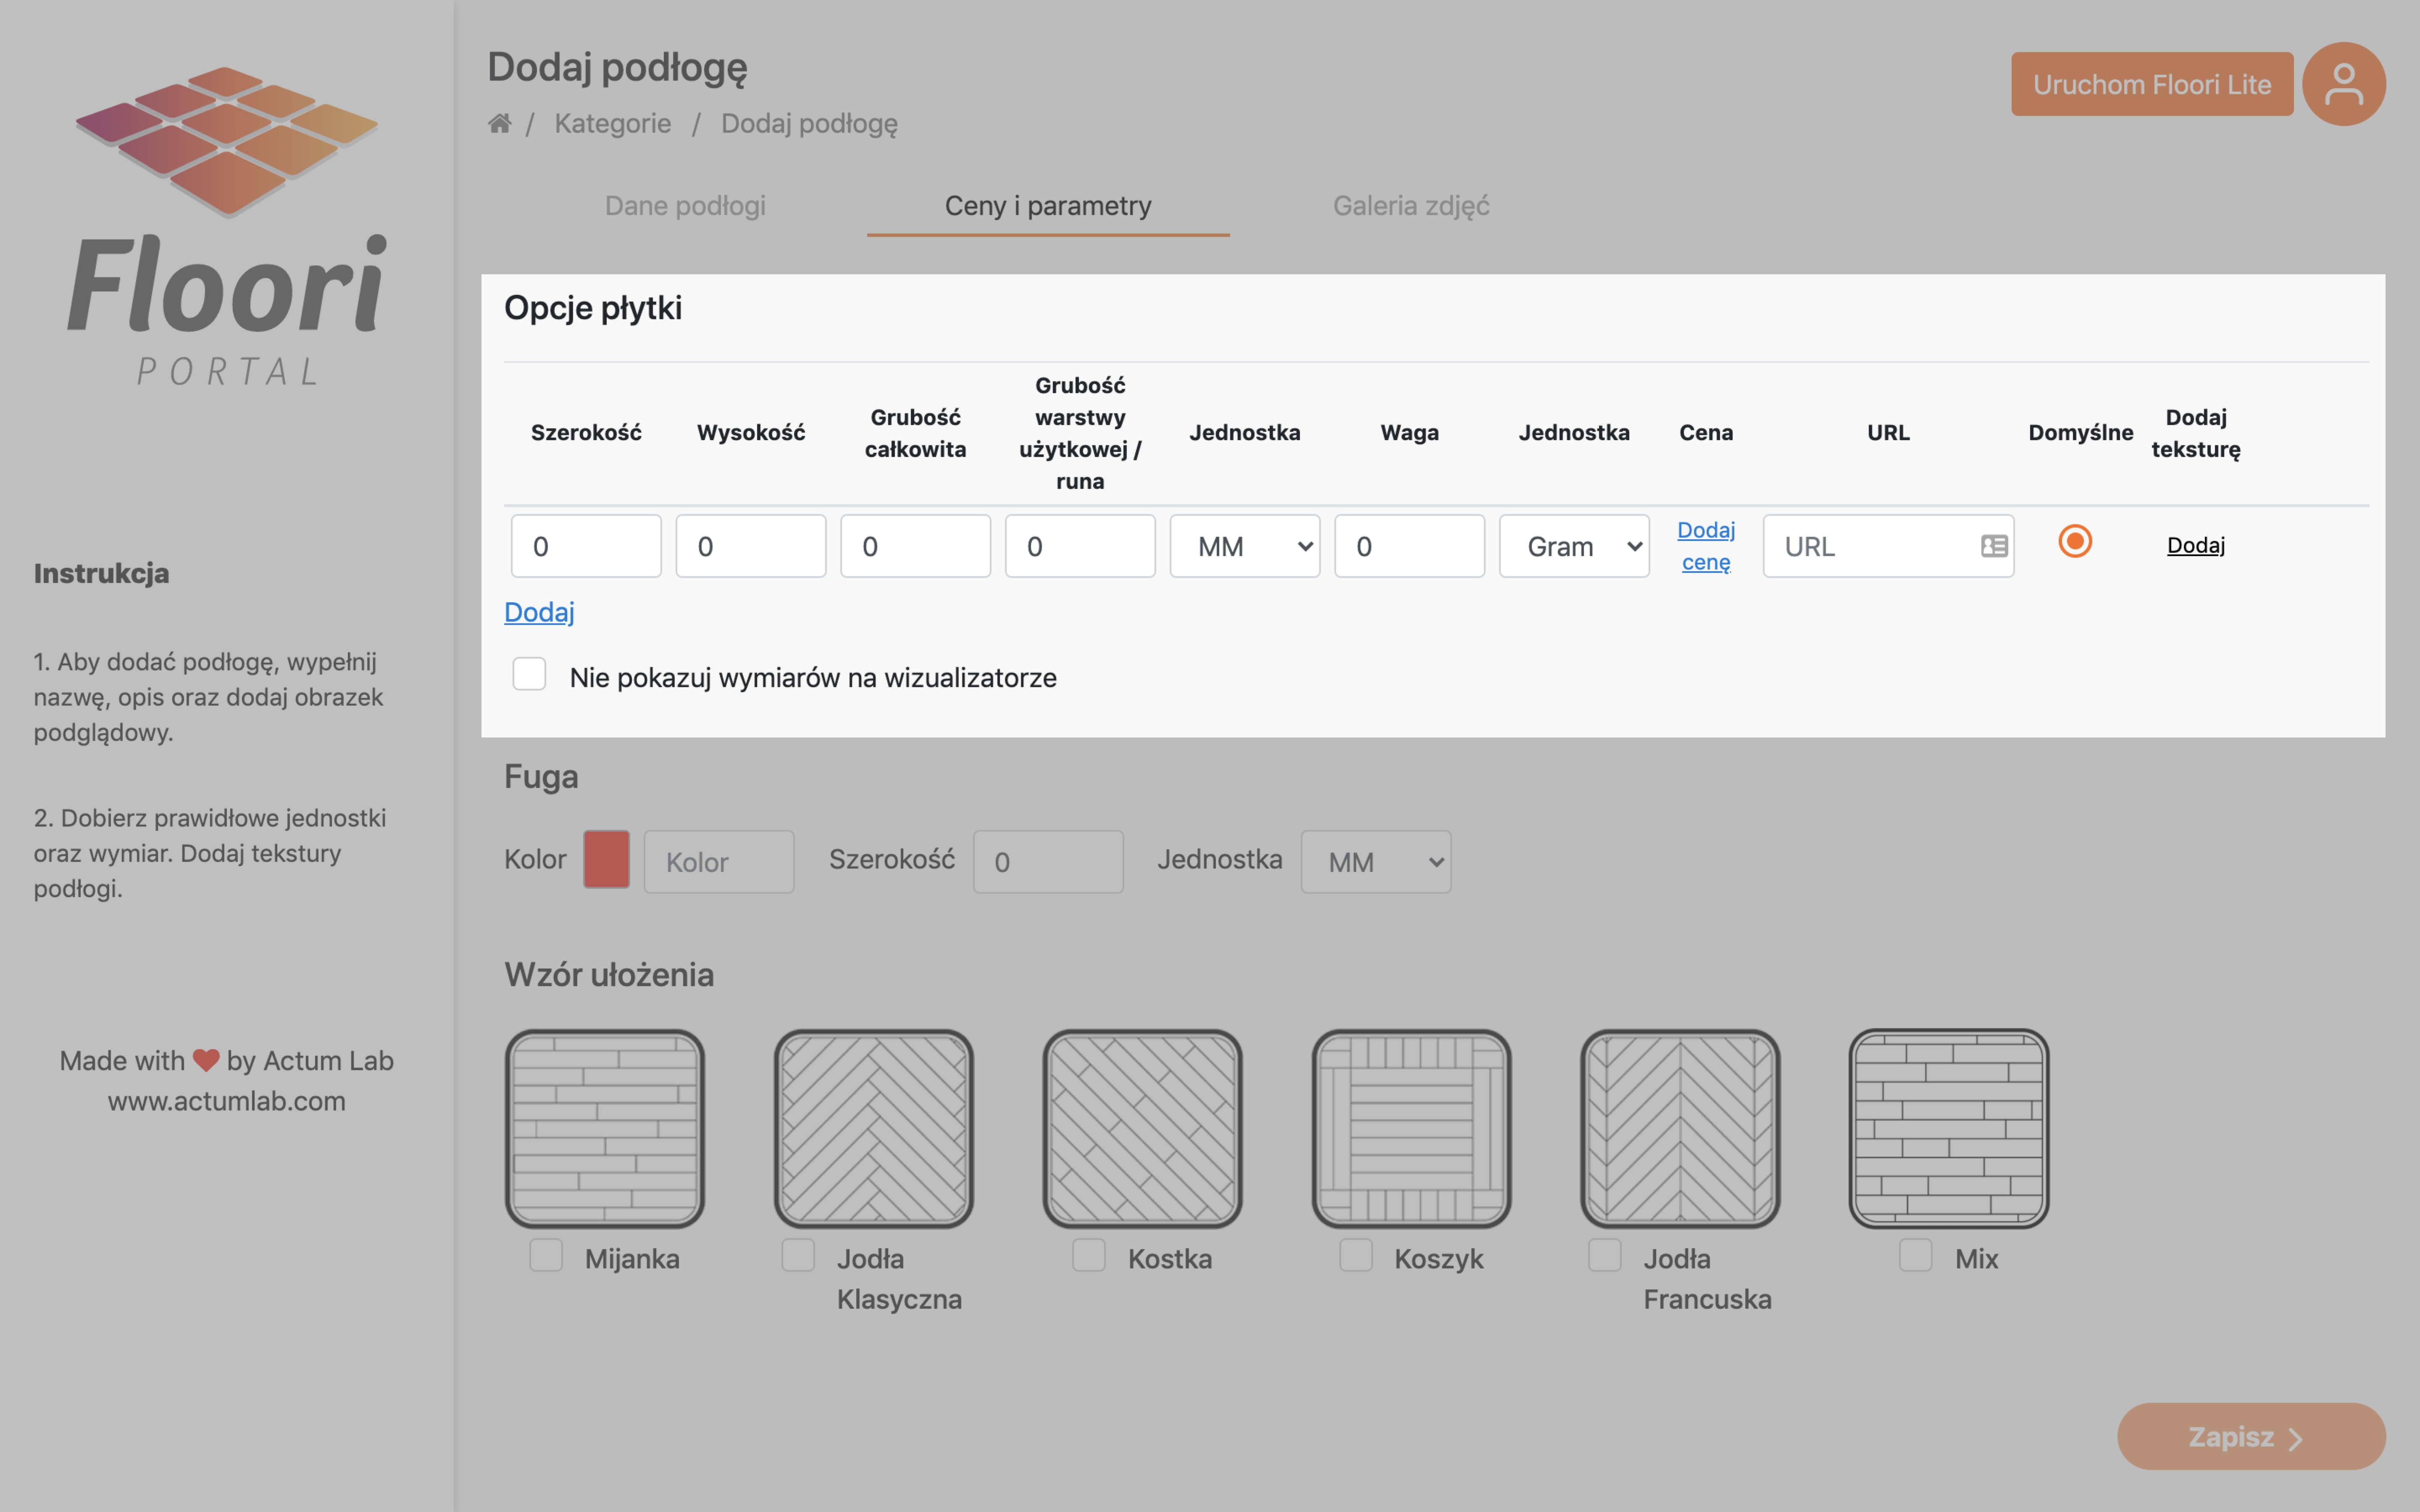The image size is (2420, 1512).
Task: Check the Kostka checkbox
Action: coord(1089,1255)
